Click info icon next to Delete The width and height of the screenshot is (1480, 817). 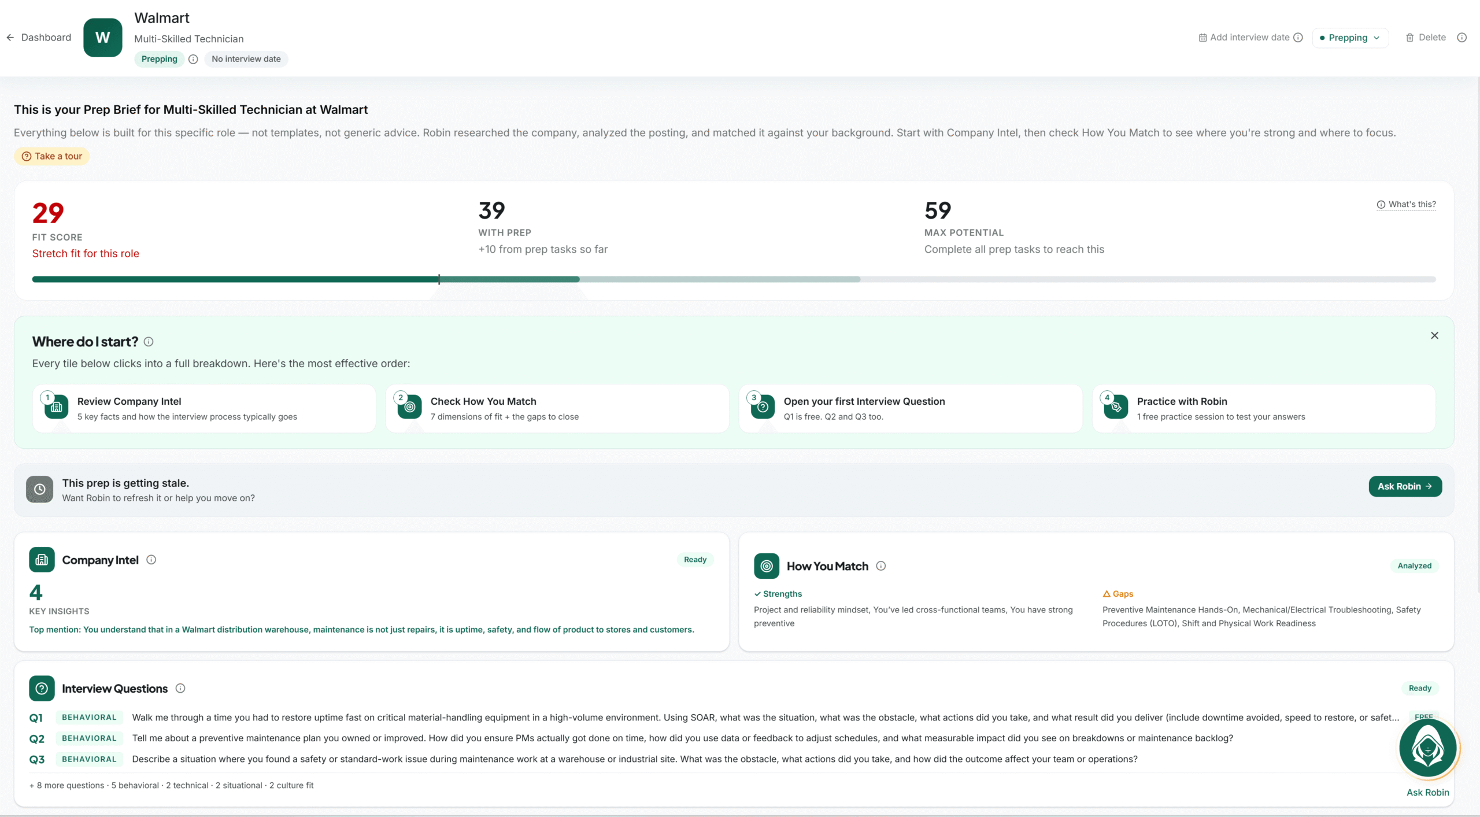(x=1462, y=38)
